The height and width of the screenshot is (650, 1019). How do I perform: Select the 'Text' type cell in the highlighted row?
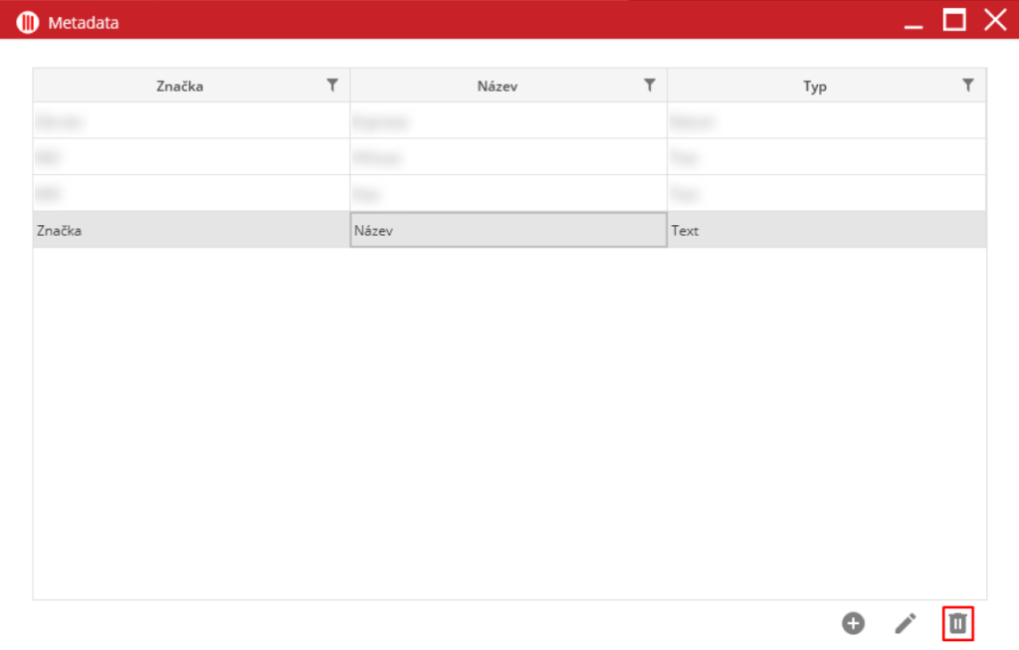point(826,230)
